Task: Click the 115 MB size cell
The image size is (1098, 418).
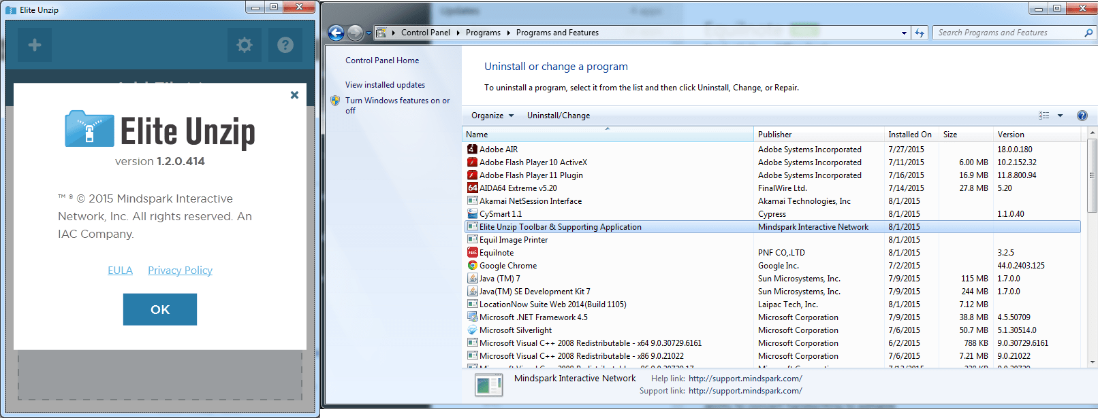Action: (974, 279)
